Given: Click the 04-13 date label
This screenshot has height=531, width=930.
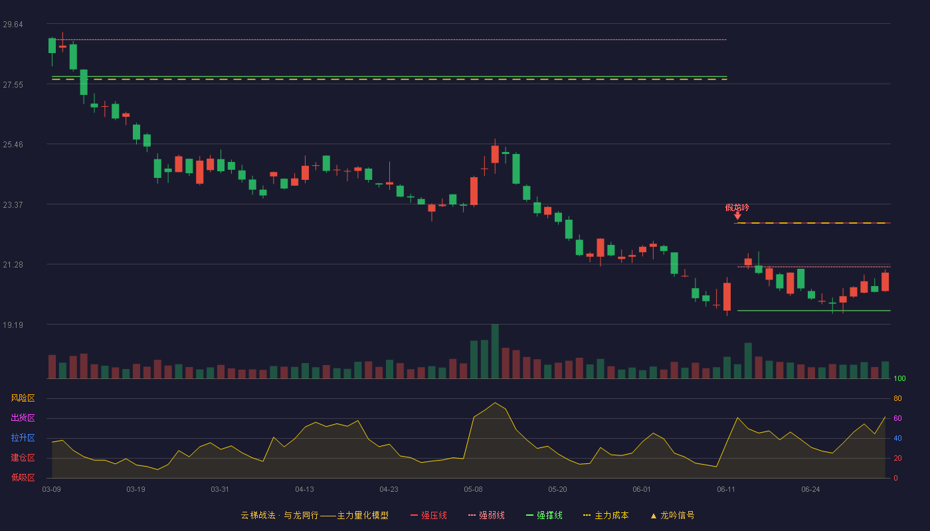Looking at the screenshot, I should tap(304, 489).
